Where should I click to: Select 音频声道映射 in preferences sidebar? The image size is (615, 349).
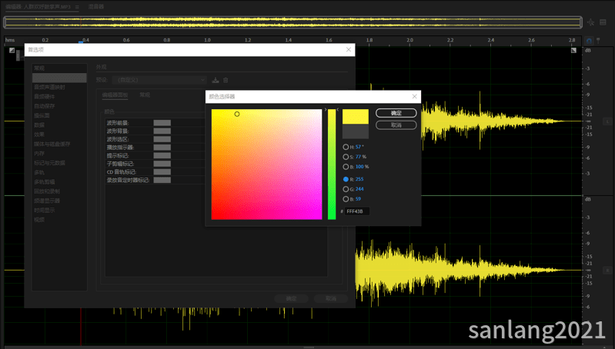tap(49, 87)
